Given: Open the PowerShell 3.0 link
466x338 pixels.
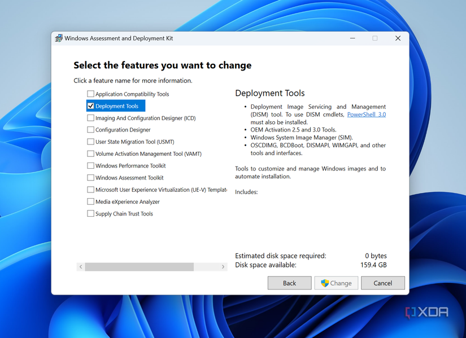Looking at the screenshot, I should click(x=365, y=114).
